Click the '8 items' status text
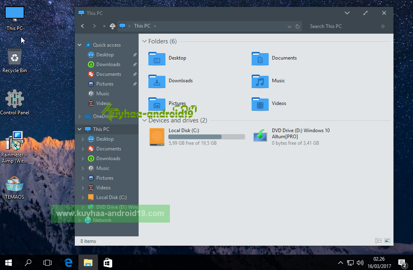This screenshot has width=413, height=270. pyautogui.click(x=88, y=241)
